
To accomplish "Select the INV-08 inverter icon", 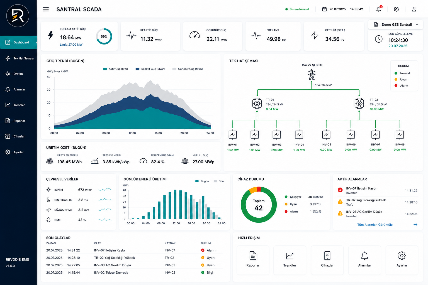I will tap(400, 135).
